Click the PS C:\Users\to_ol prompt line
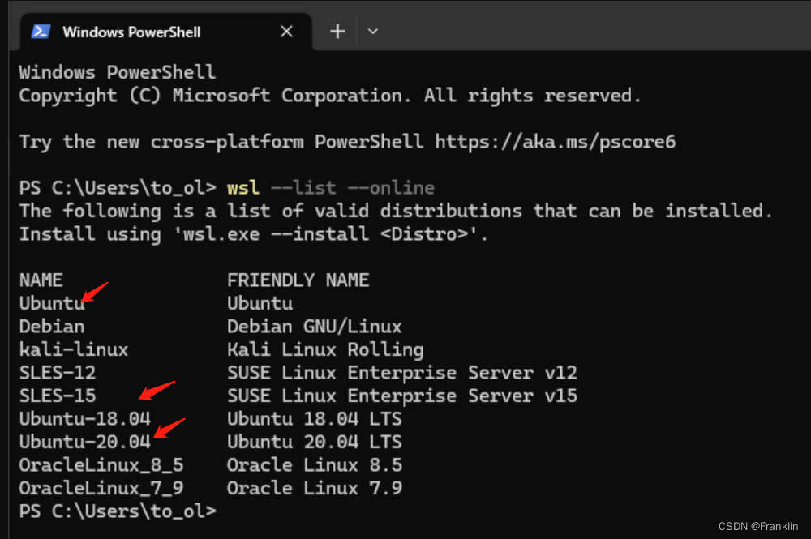 116,511
